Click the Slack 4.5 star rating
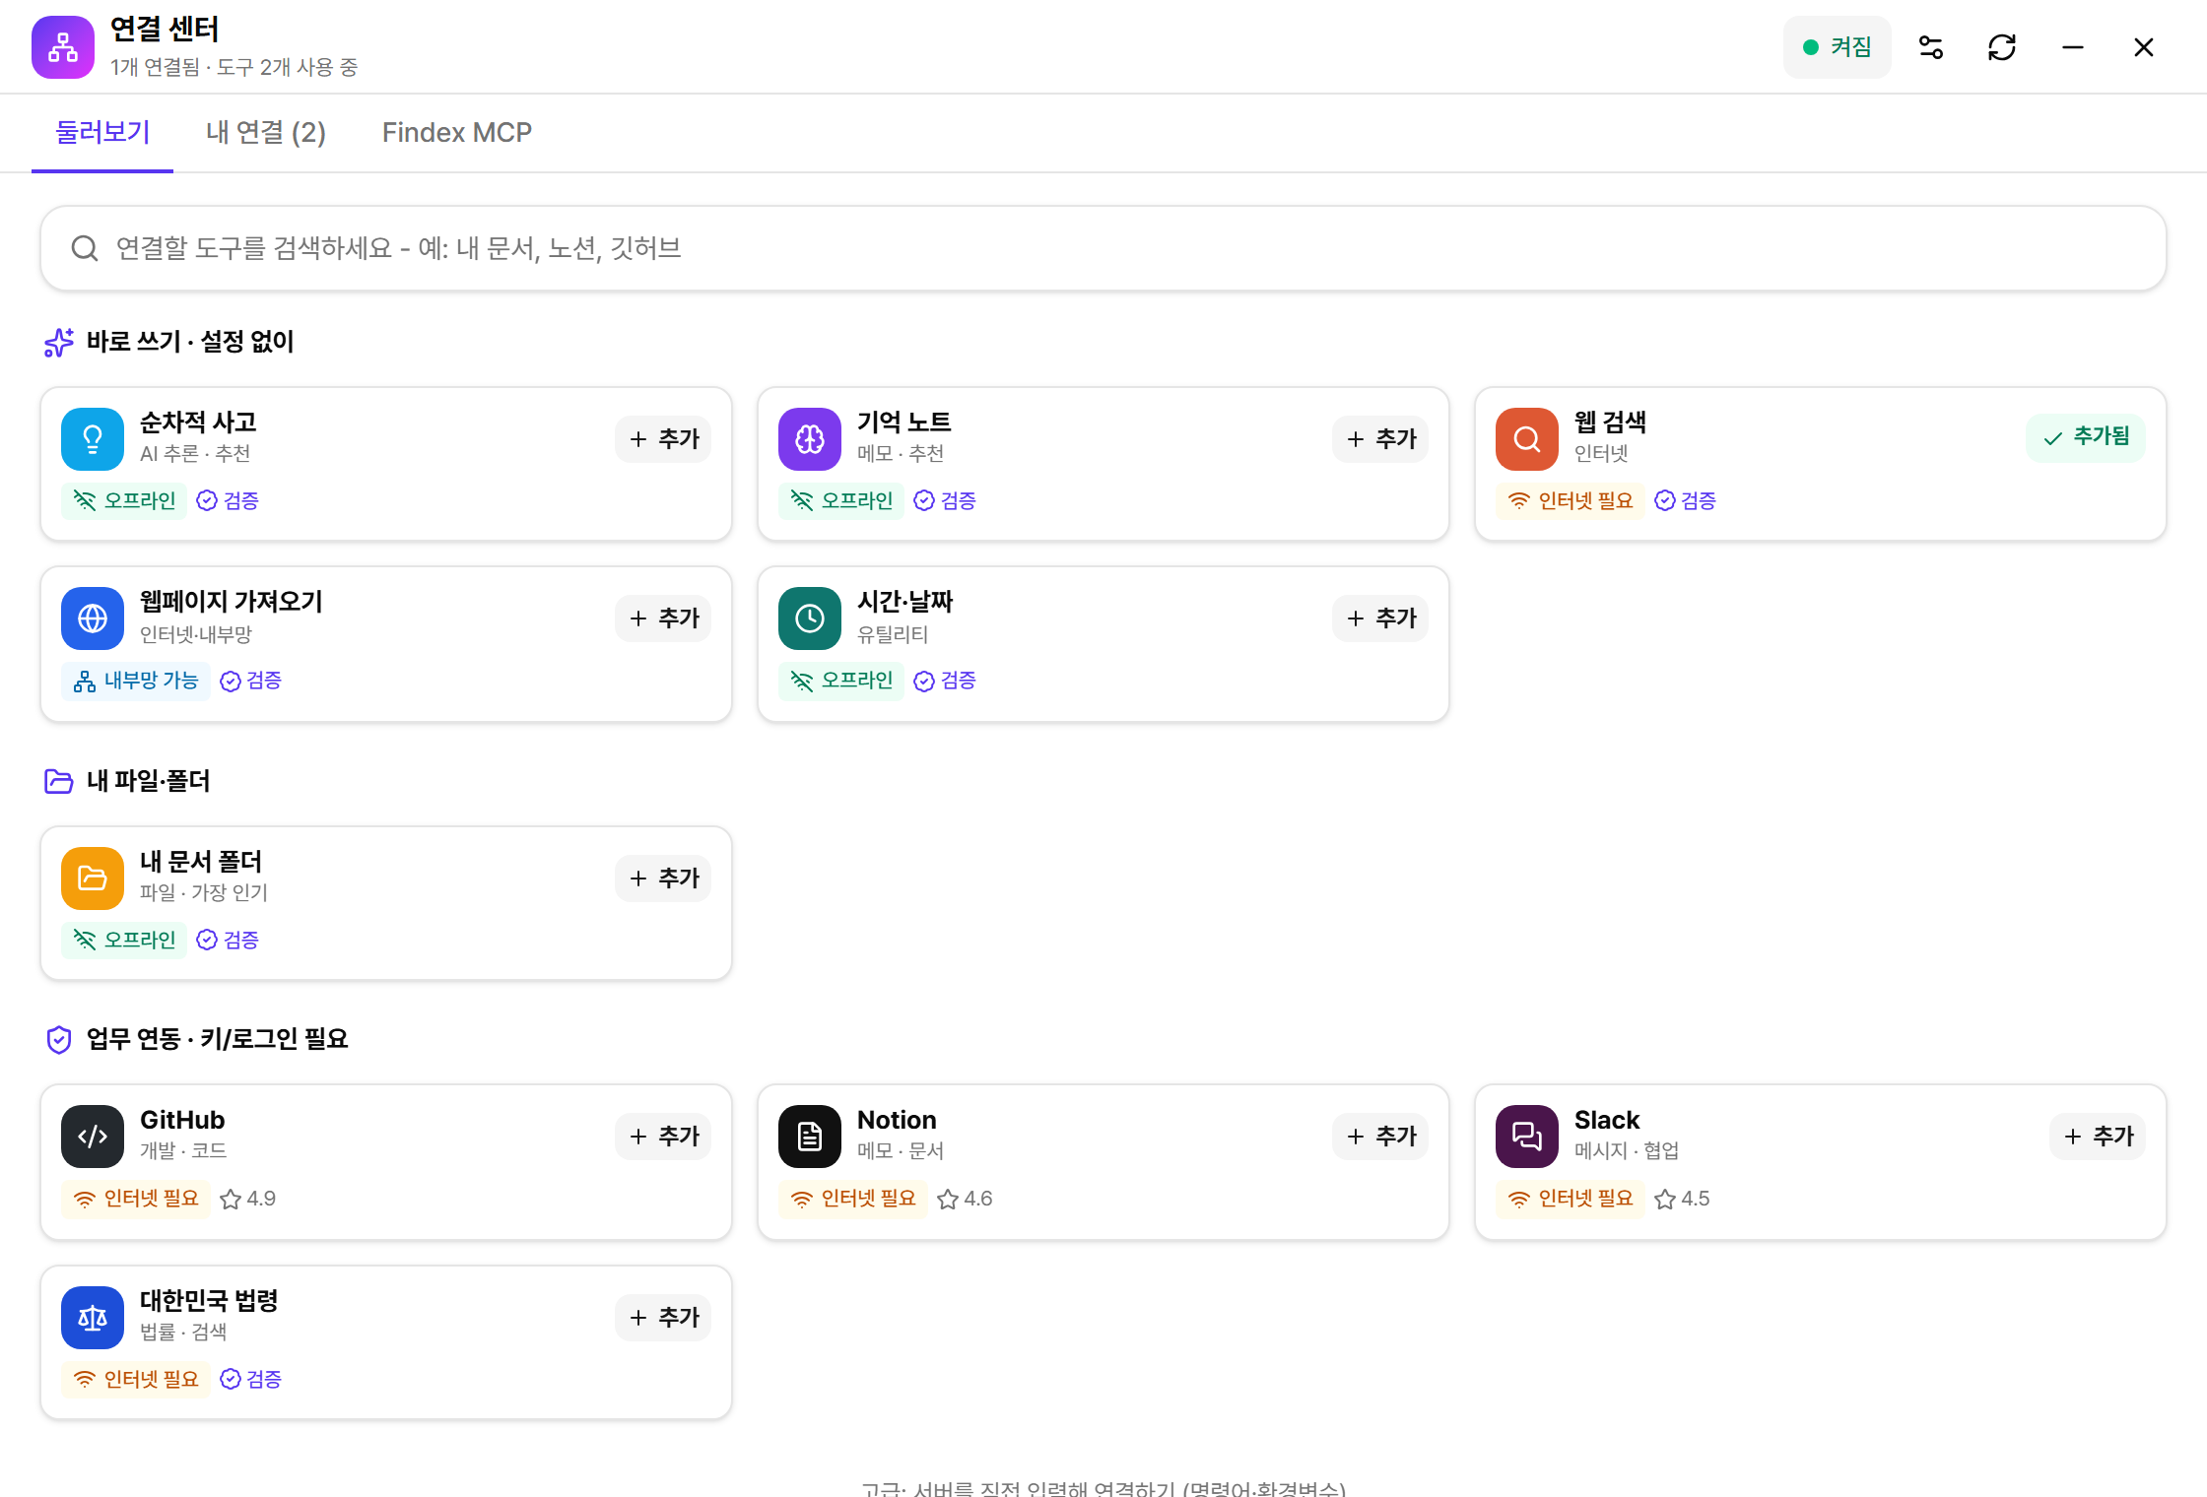This screenshot has height=1497, width=2207. click(1683, 1200)
